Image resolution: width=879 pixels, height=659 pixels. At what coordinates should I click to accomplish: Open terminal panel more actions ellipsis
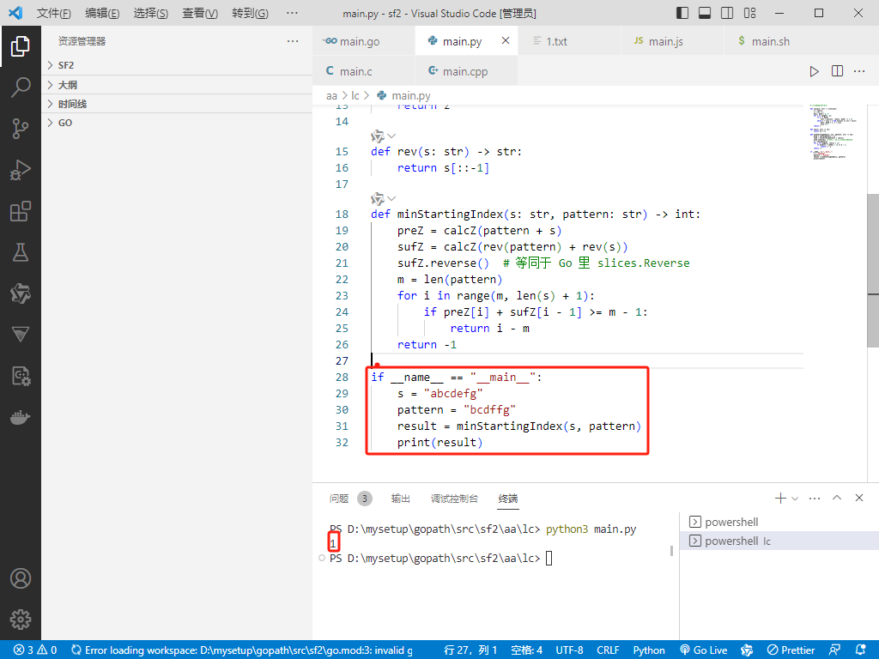coord(815,499)
